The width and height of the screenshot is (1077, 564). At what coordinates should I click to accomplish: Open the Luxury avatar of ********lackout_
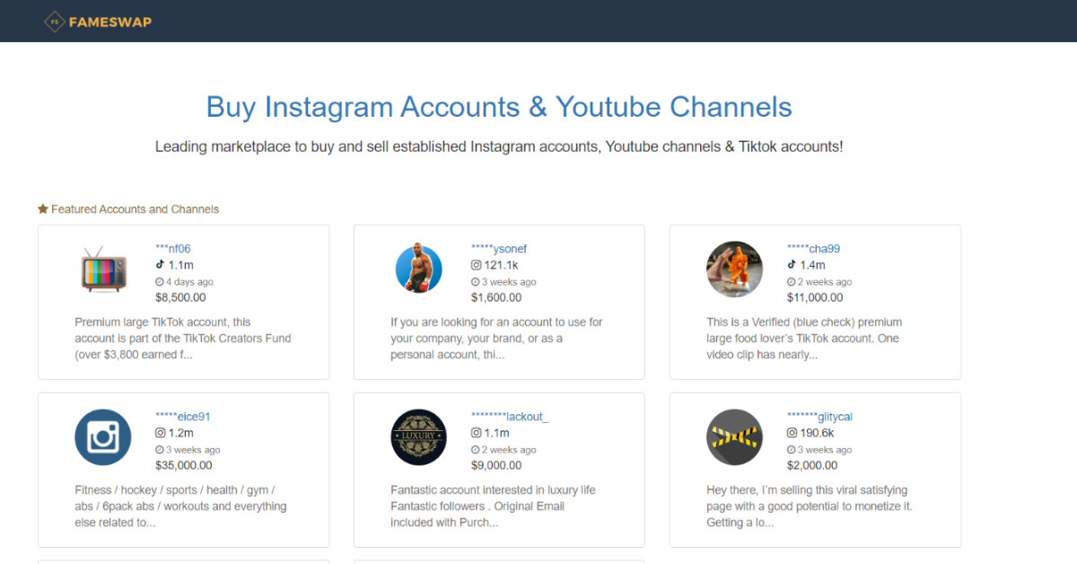coord(418,437)
